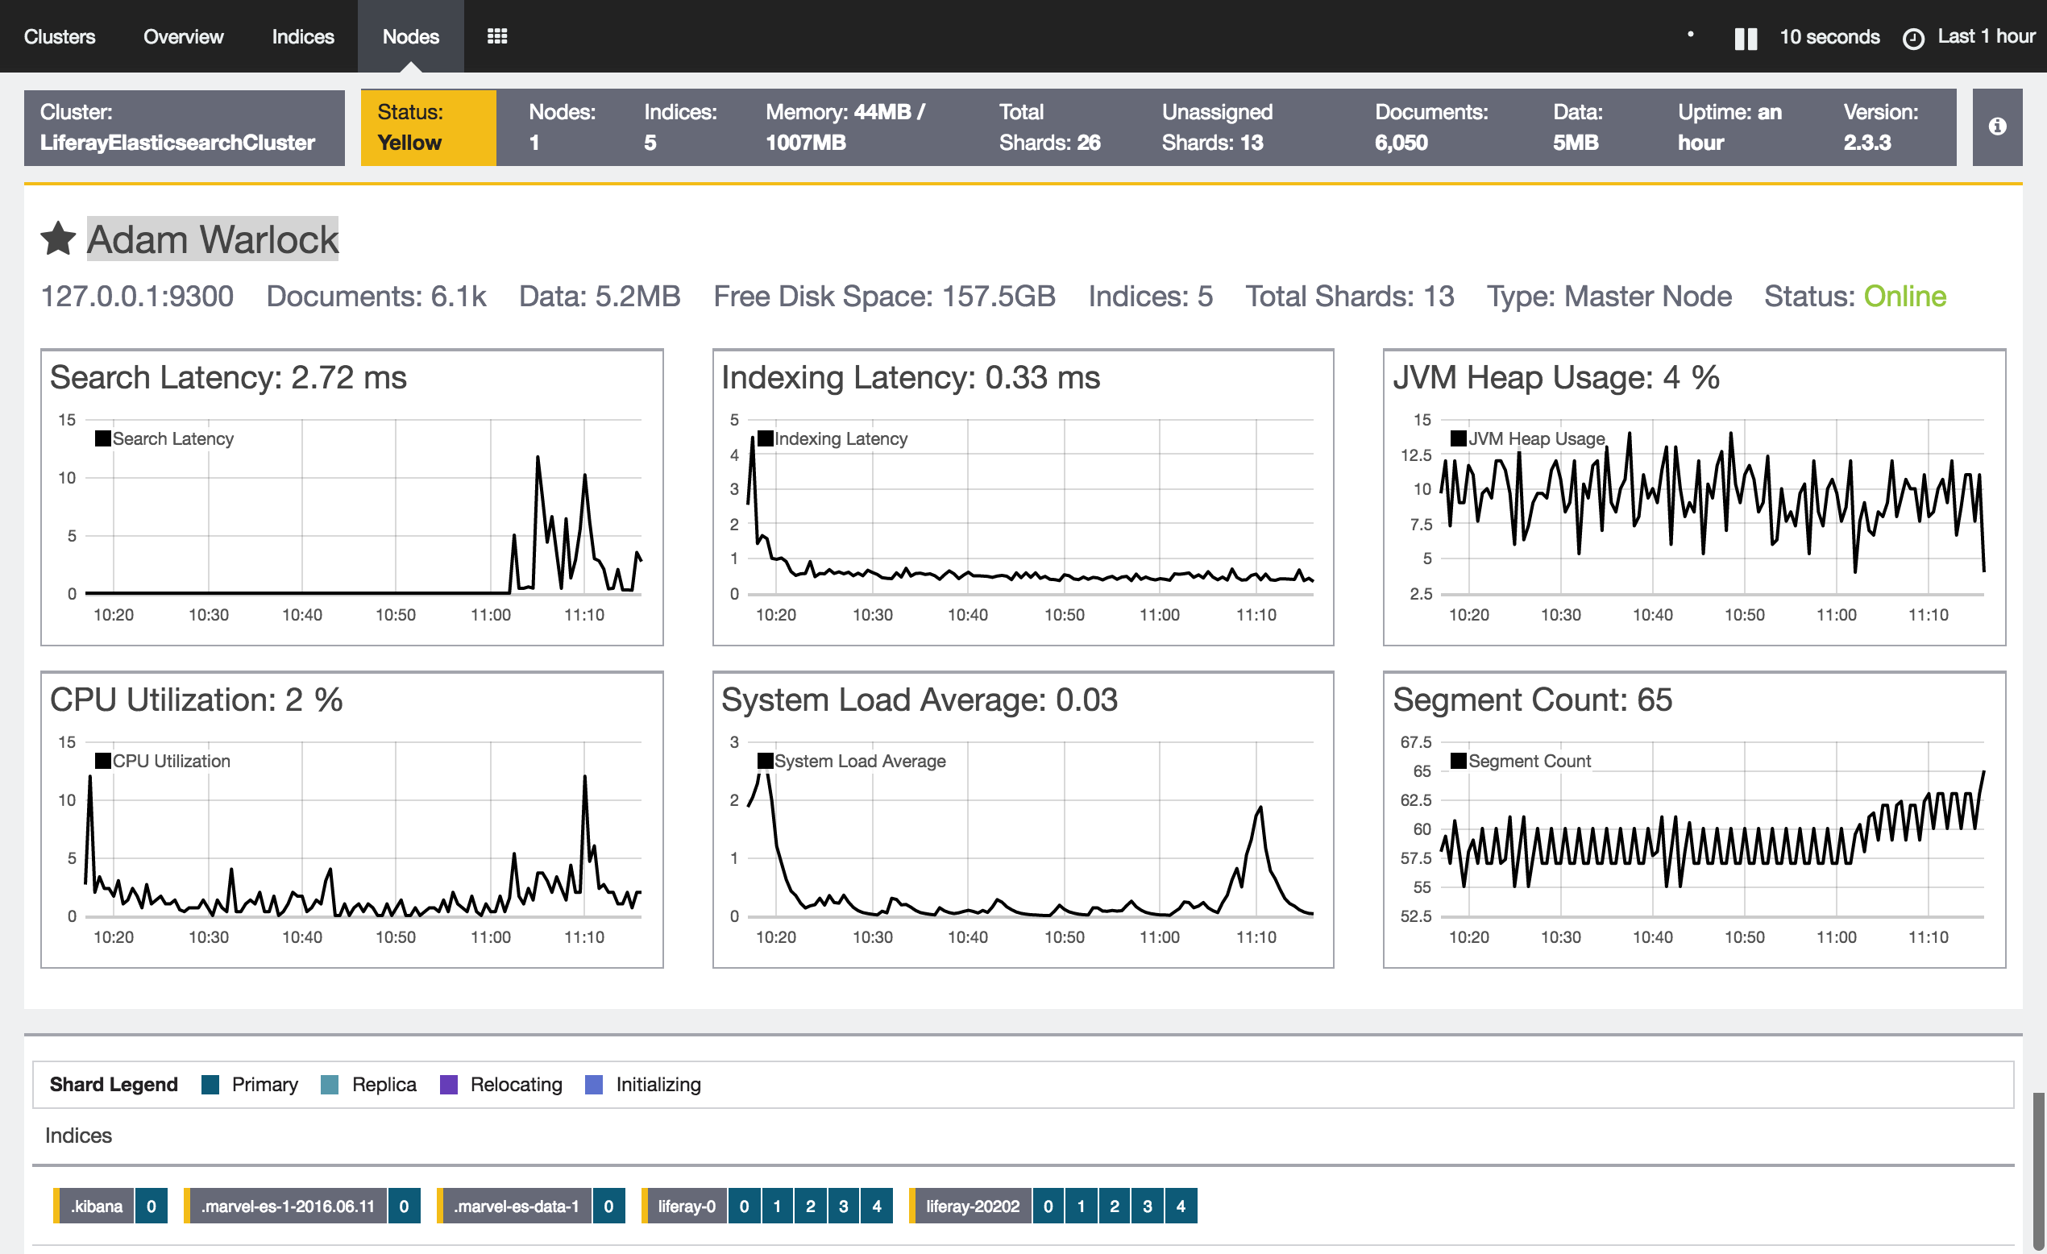Open the apps grid icon
This screenshot has width=2047, height=1254.
click(496, 35)
